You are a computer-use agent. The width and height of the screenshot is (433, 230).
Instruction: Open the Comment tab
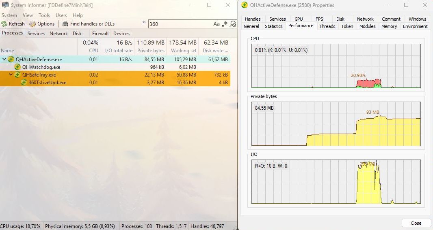391,19
